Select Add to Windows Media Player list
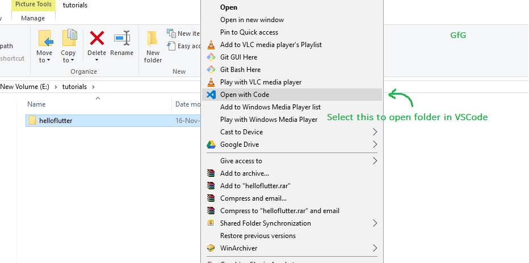Screen dimensions: 529x263 tap(292, 107)
